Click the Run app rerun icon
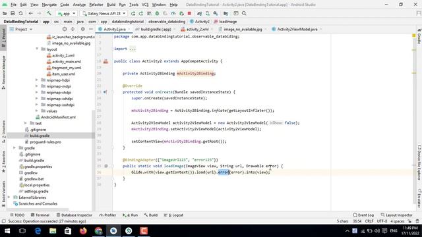The width and height of the screenshot is (422, 237). pyautogui.click(x=133, y=13)
